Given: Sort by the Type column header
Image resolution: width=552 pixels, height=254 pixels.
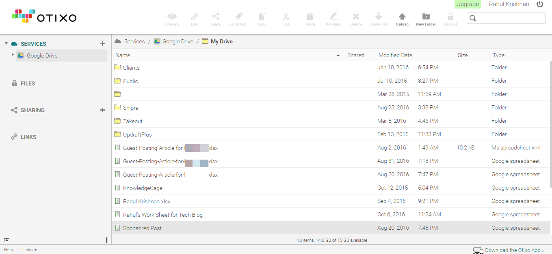Looking at the screenshot, I should point(498,55).
